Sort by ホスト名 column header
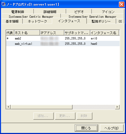This screenshot has width=126, height=134. point(27,33)
